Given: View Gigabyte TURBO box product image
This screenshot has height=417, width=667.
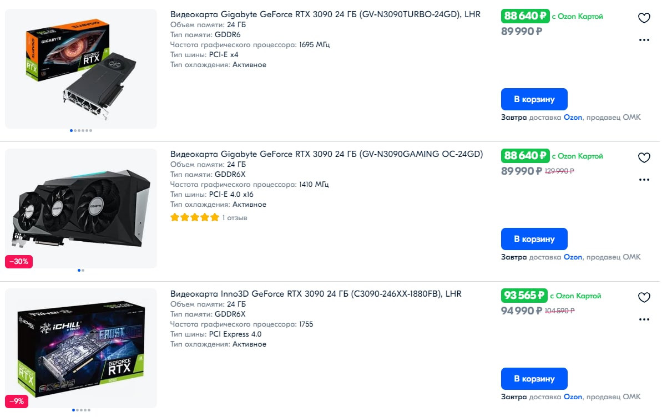Looking at the screenshot, I should pos(81,68).
